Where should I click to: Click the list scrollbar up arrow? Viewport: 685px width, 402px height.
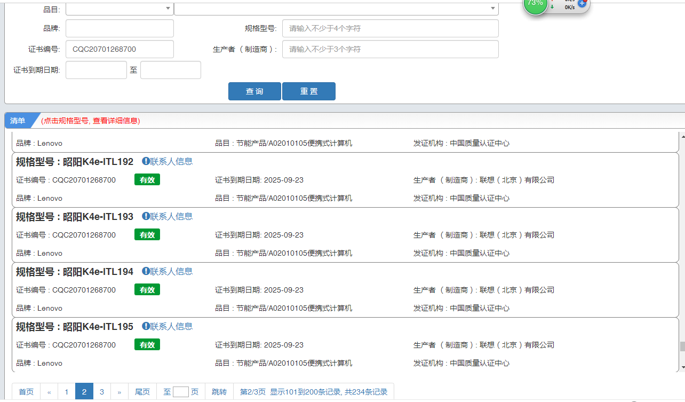682,136
